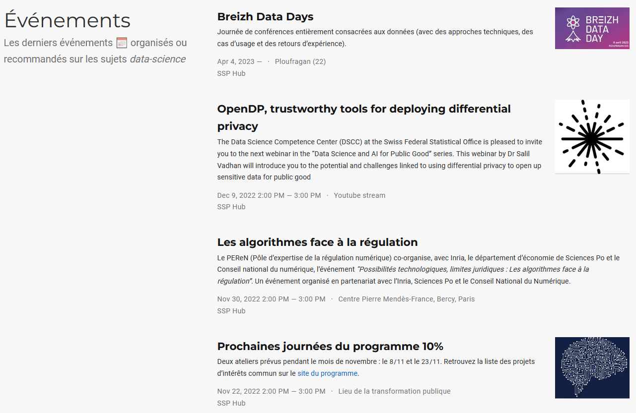The image size is (636, 413).
Task: Click 'Lieu de la transformation publique' location
Action: click(394, 391)
